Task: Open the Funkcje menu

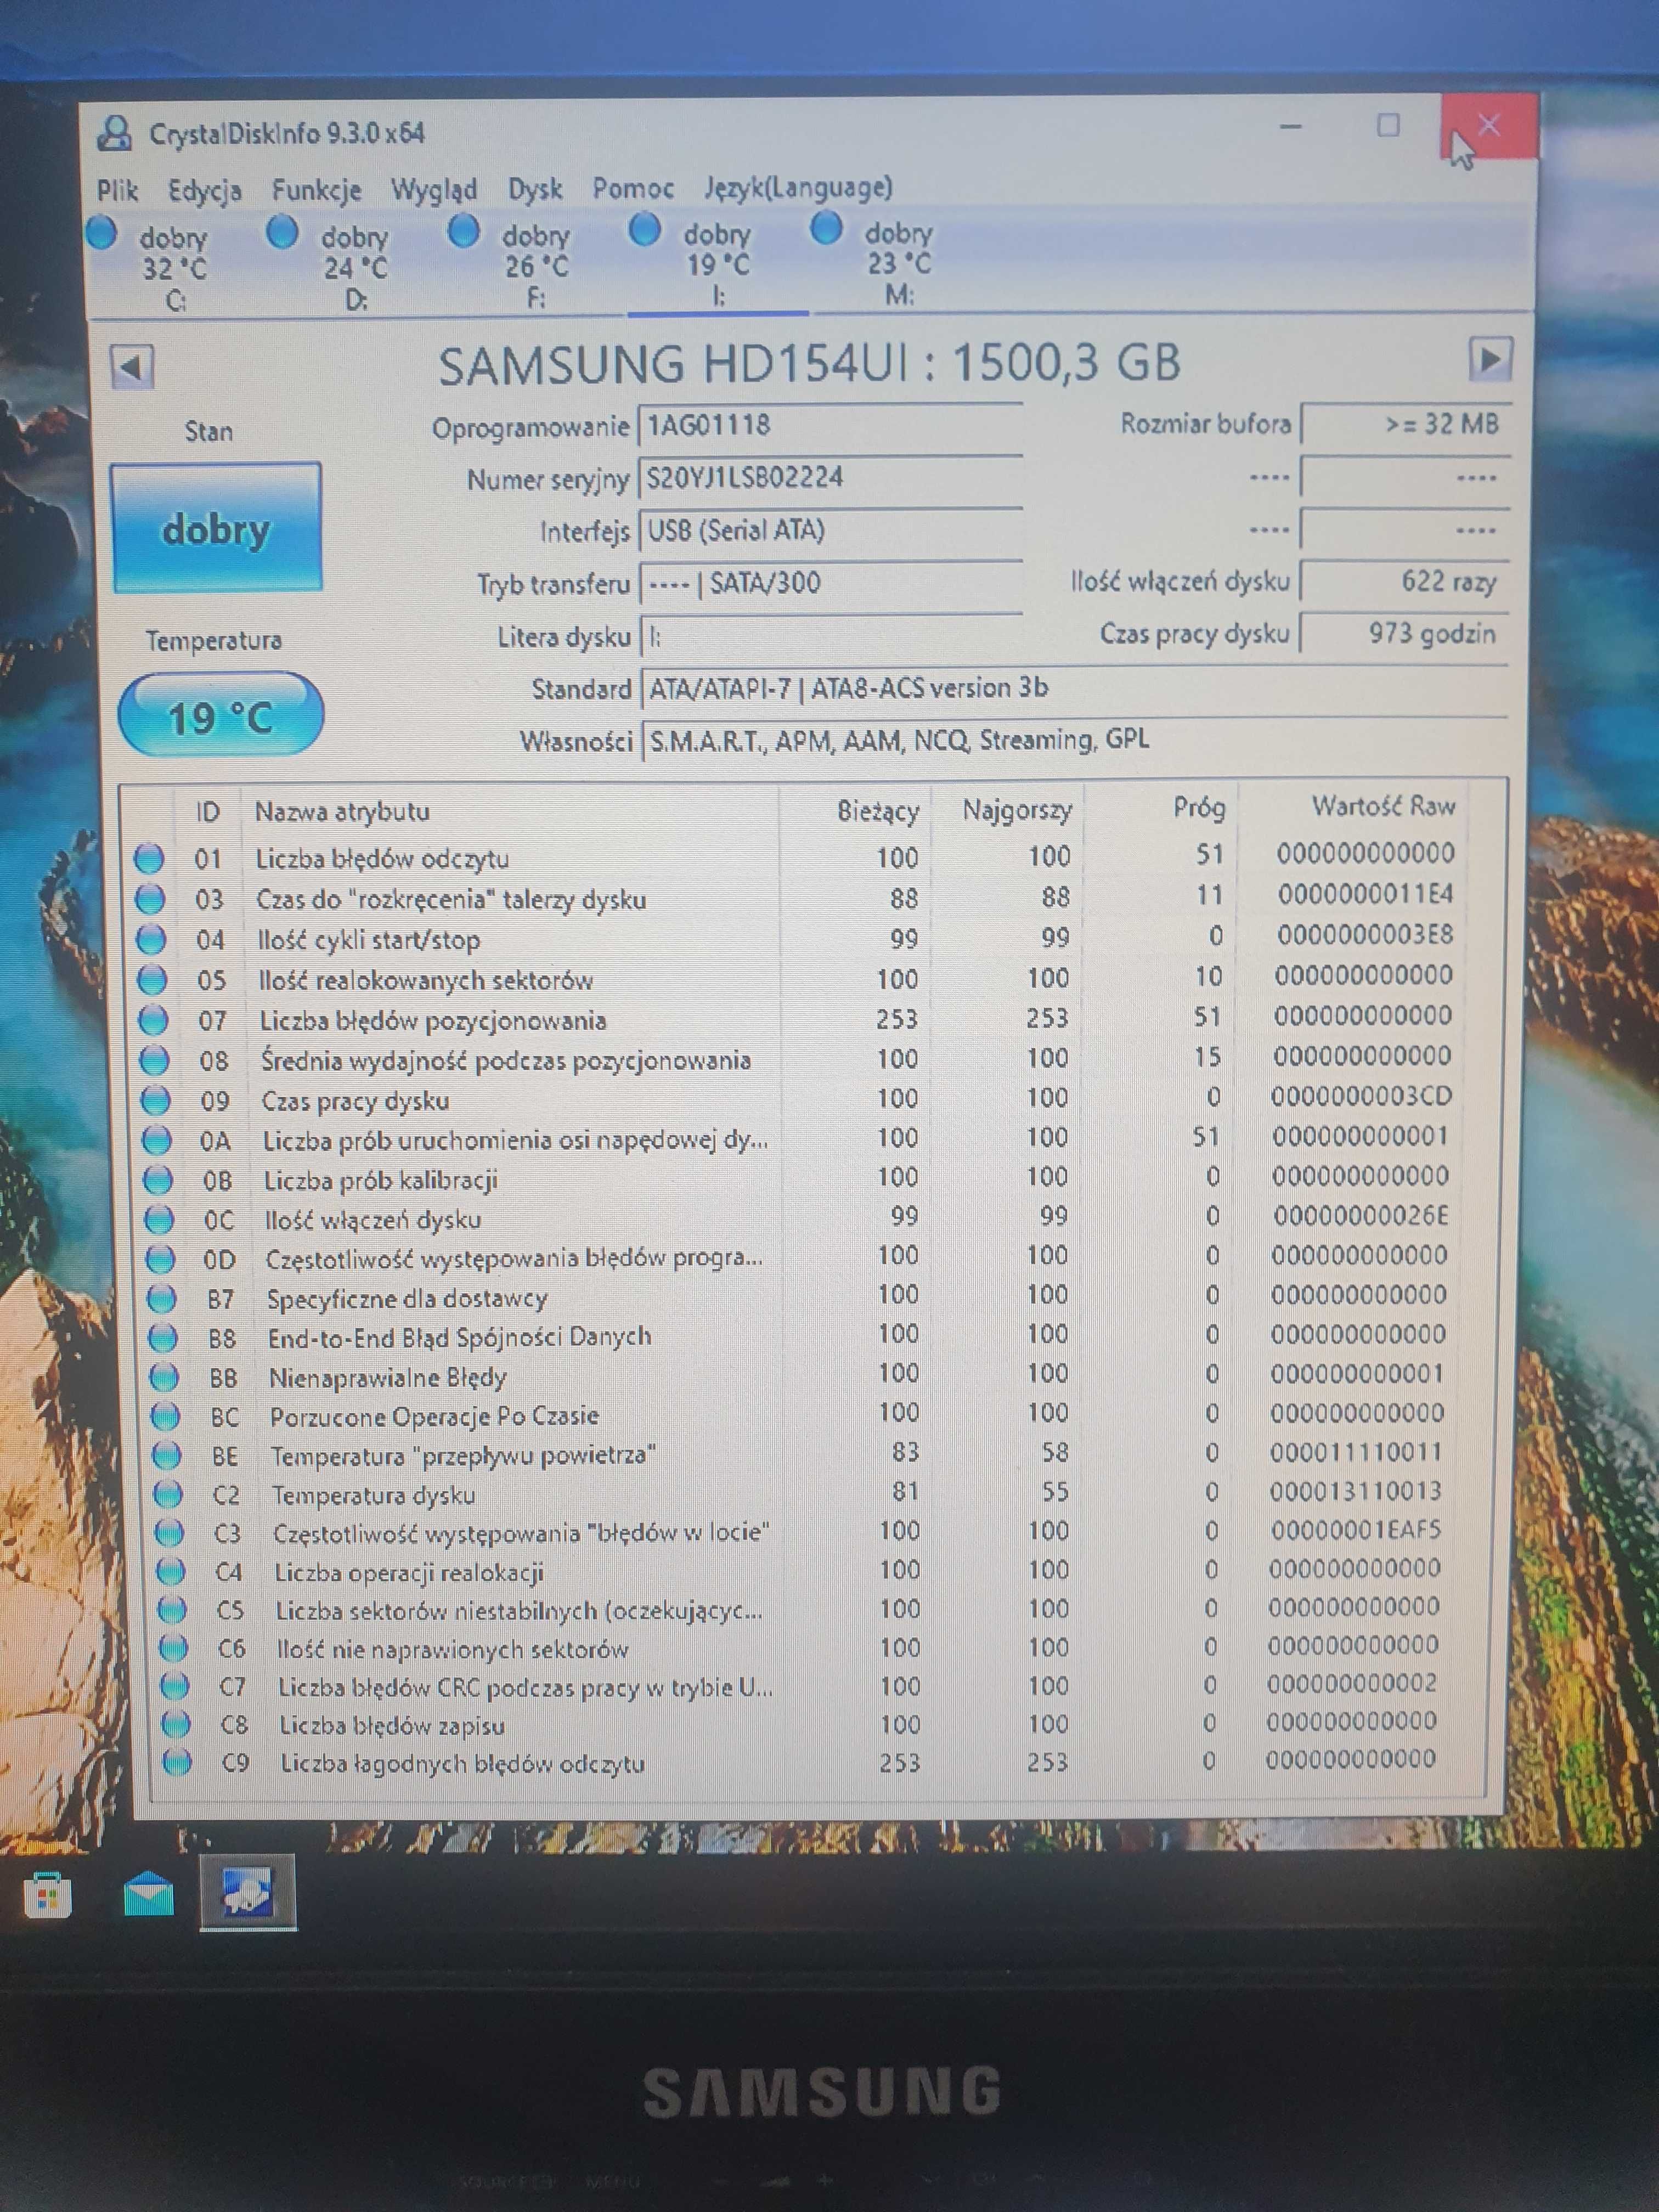Action: click(x=316, y=190)
